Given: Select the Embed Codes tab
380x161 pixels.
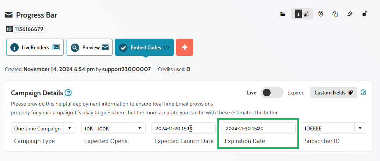Looking at the screenshot, I should pos(144,47).
